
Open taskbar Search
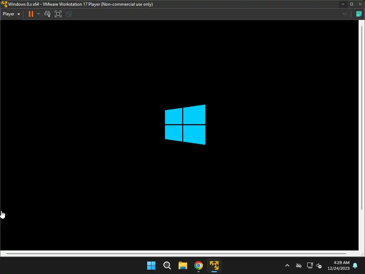[167, 265]
